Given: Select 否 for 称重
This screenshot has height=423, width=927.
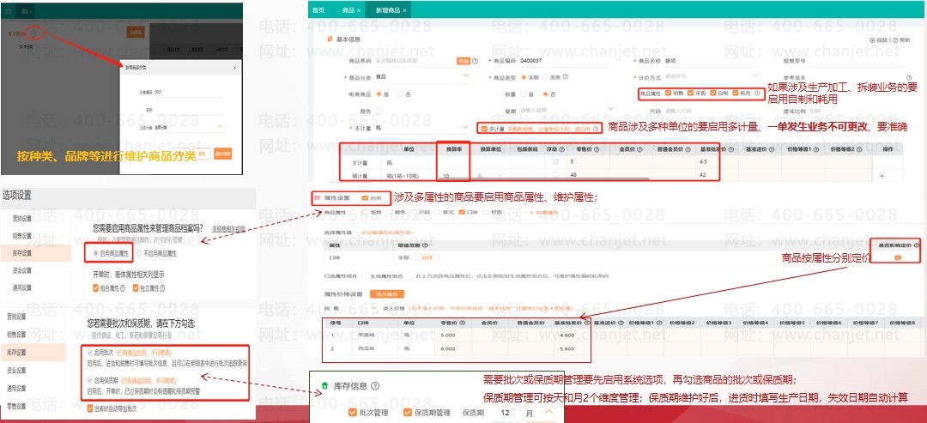Looking at the screenshot, I should [545, 94].
